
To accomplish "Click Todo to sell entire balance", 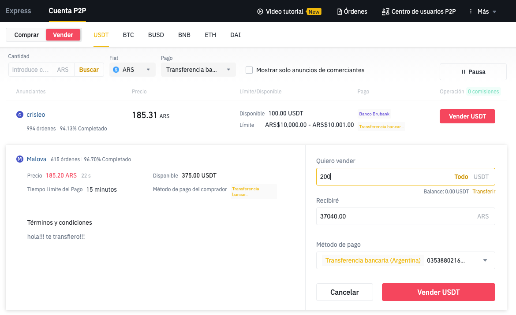I will click(x=461, y=177).
